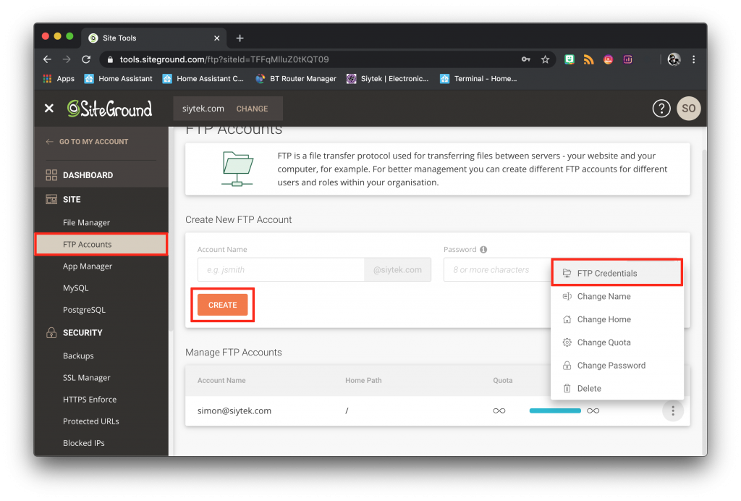The width and height of the screenshot is (741, 501).
Task: Open the Terminal - Home... bookmark
Action: click(478, 79)
